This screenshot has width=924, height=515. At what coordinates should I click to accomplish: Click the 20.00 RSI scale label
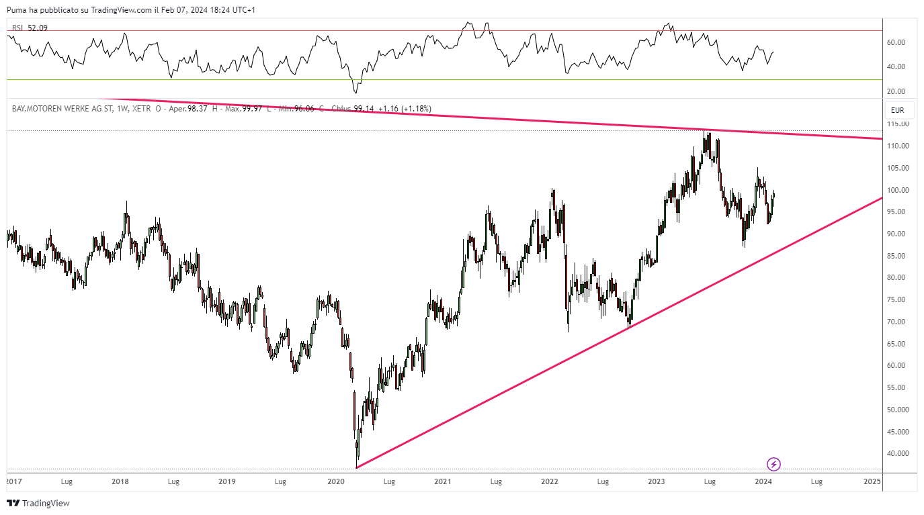click(x=896, y=91)
